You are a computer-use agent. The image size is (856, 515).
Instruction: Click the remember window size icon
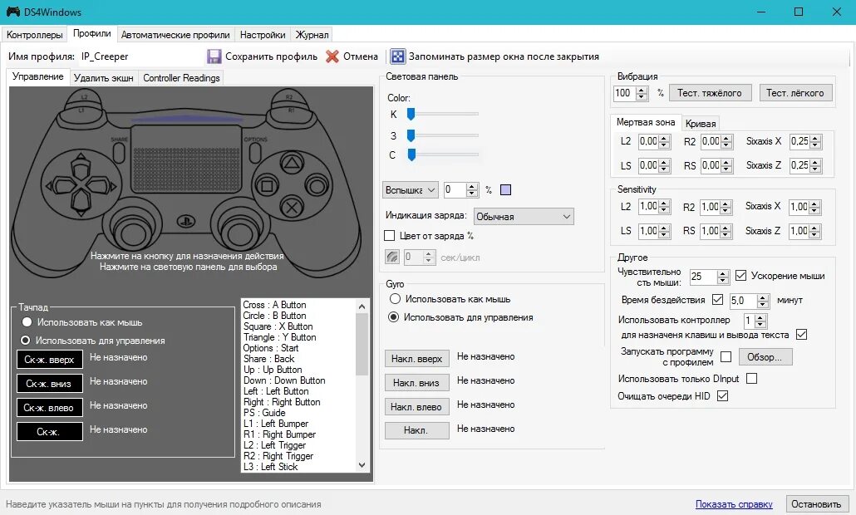click(x=397, y=56)
